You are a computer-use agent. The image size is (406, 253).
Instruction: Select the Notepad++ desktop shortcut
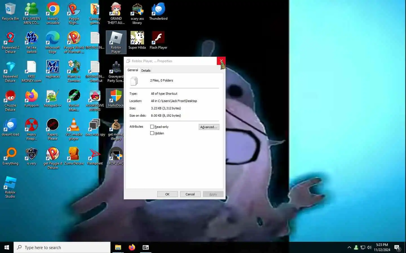coord(52,98)
